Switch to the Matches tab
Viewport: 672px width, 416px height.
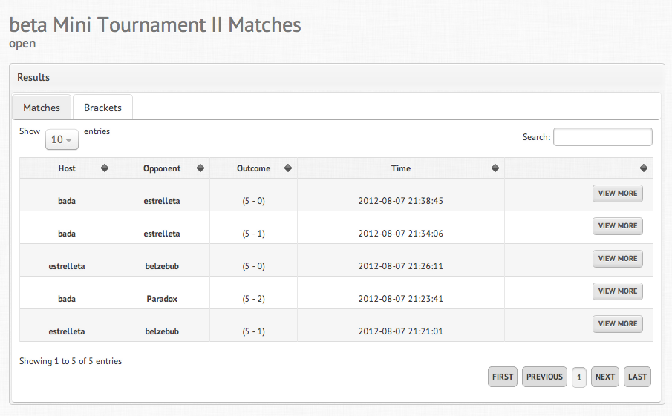(42, 108)
